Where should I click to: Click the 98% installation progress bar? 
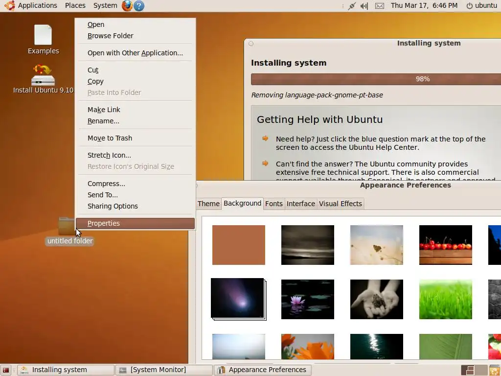point(376,79)
